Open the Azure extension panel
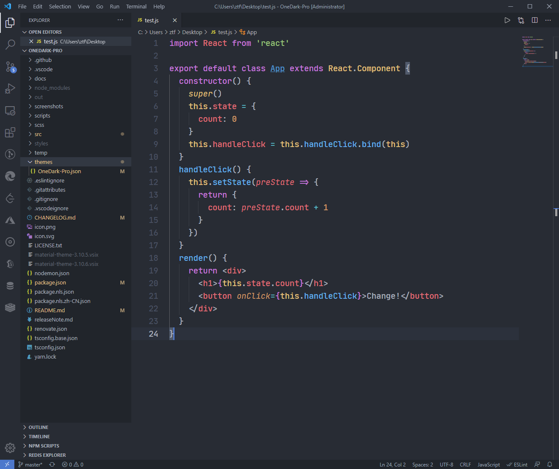Viewport: 559px width, 469px height. pyautogui.click(x=10, y=220)
